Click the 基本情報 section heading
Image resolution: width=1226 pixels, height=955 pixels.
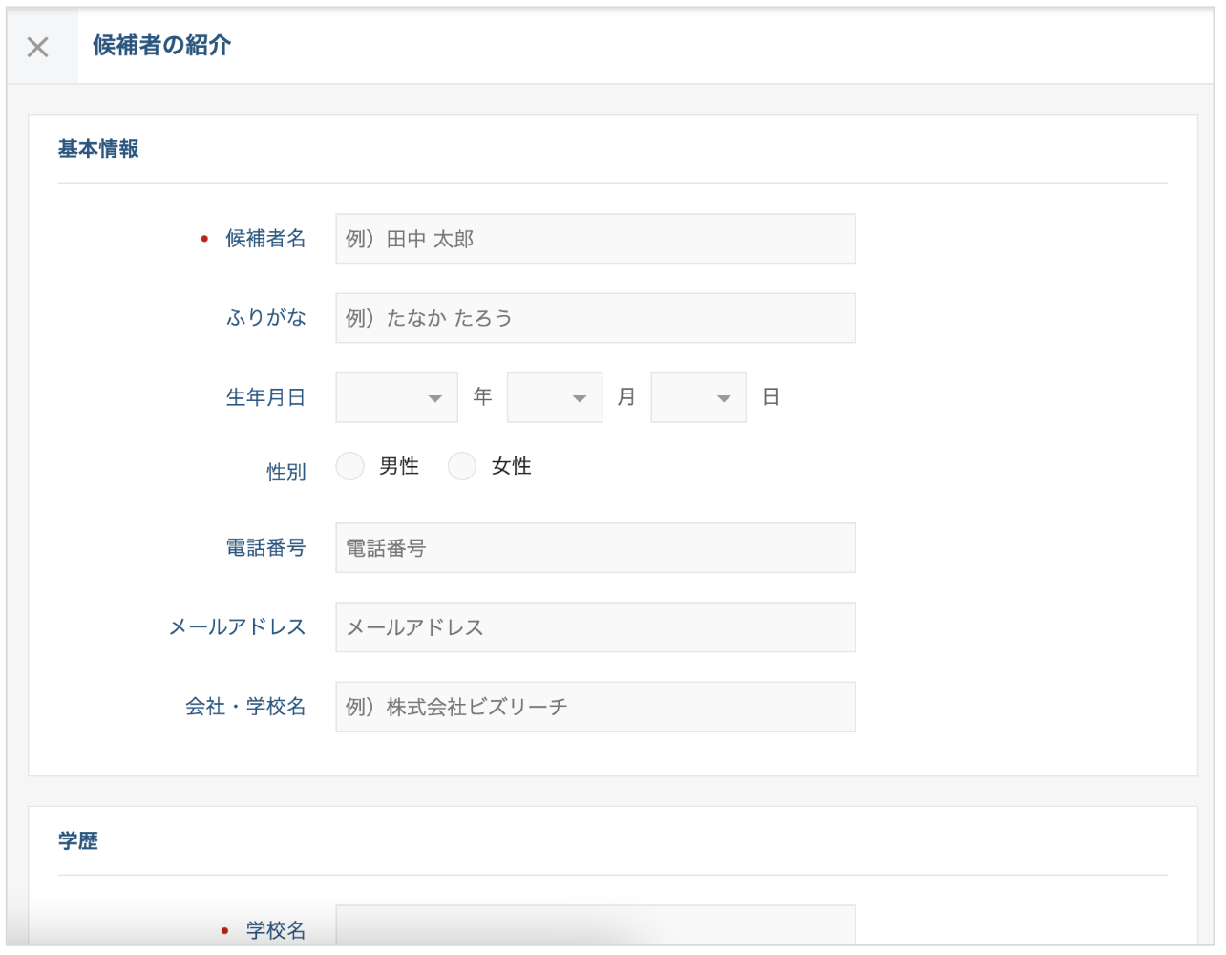click(98, 149)
